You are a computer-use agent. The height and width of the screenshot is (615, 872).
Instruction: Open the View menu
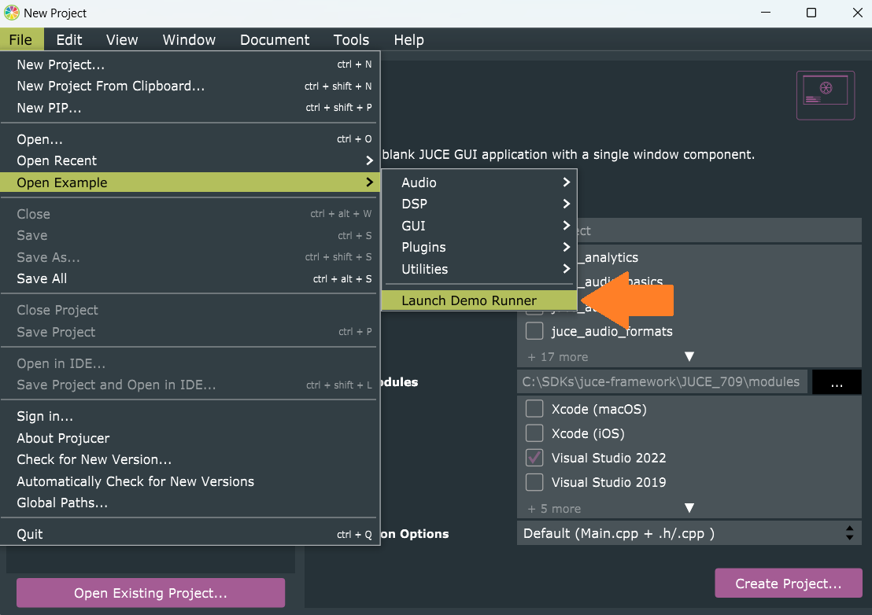(x=122, y=40)
